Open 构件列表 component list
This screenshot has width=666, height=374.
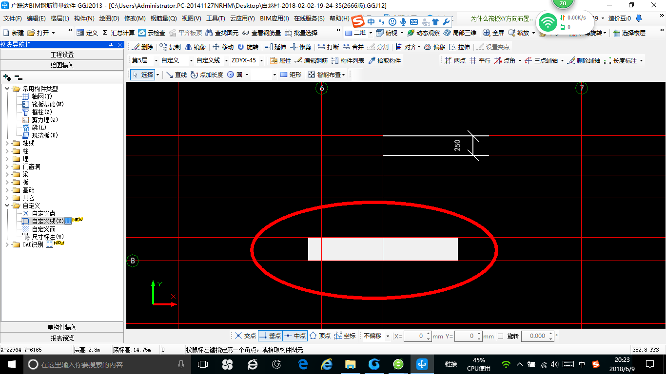click(348, 61)
